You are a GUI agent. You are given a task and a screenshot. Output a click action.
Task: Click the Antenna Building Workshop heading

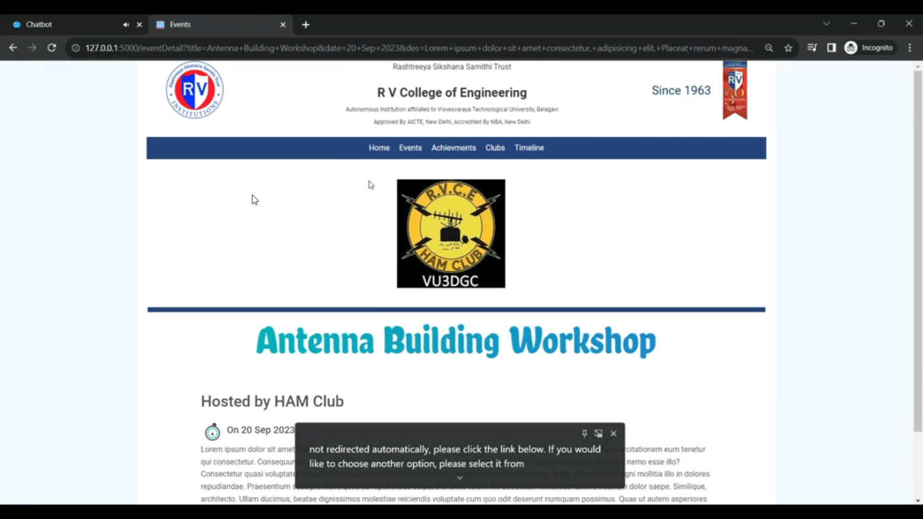coord(456,341)
